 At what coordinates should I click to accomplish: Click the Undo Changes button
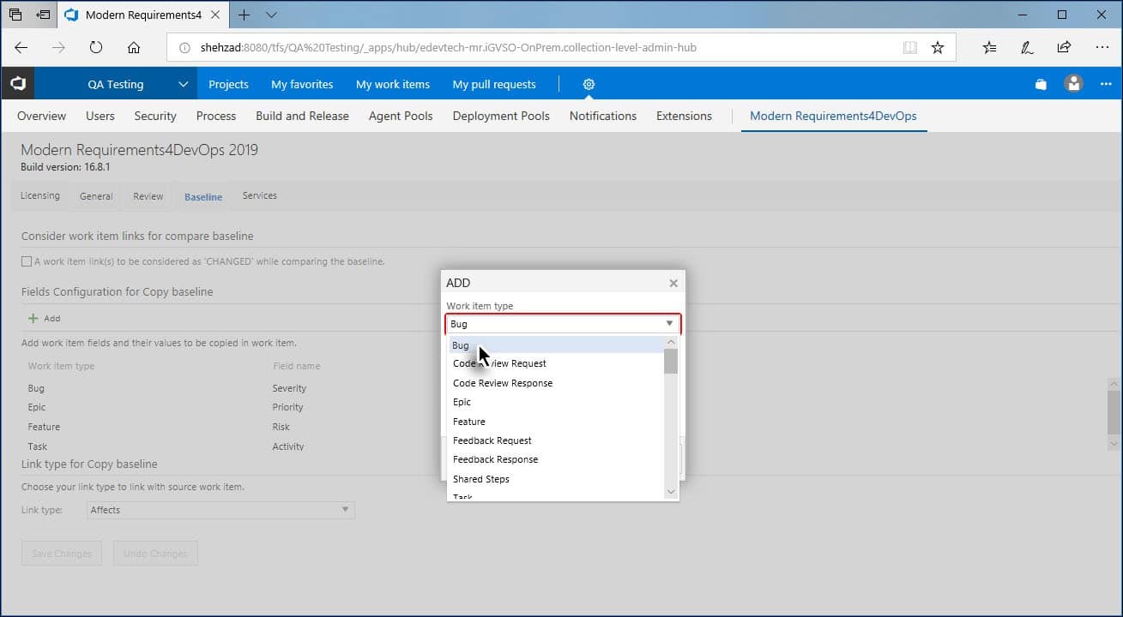pyautogui.click(x=155, y=554)
